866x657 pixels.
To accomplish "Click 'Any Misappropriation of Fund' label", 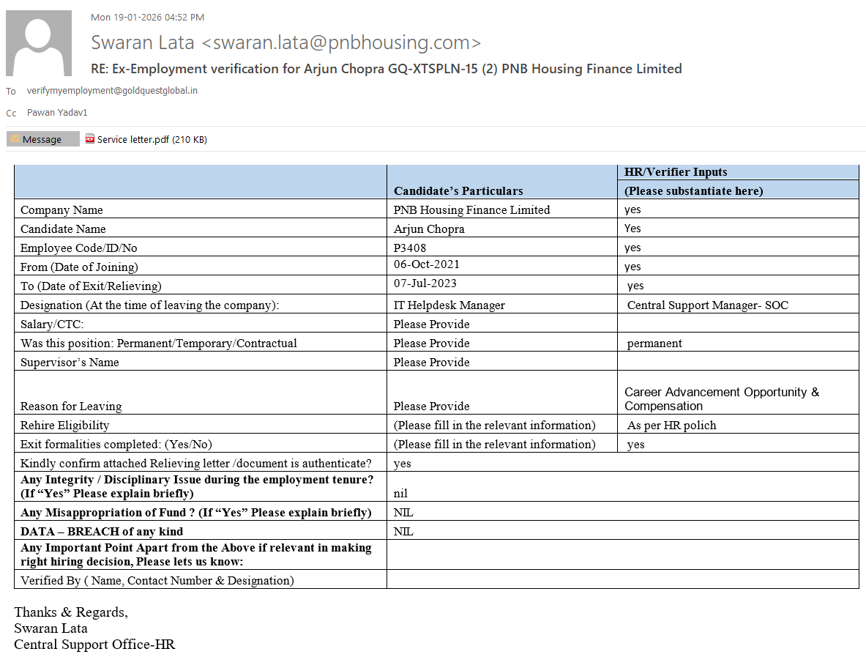I will [x=196, y=513].
